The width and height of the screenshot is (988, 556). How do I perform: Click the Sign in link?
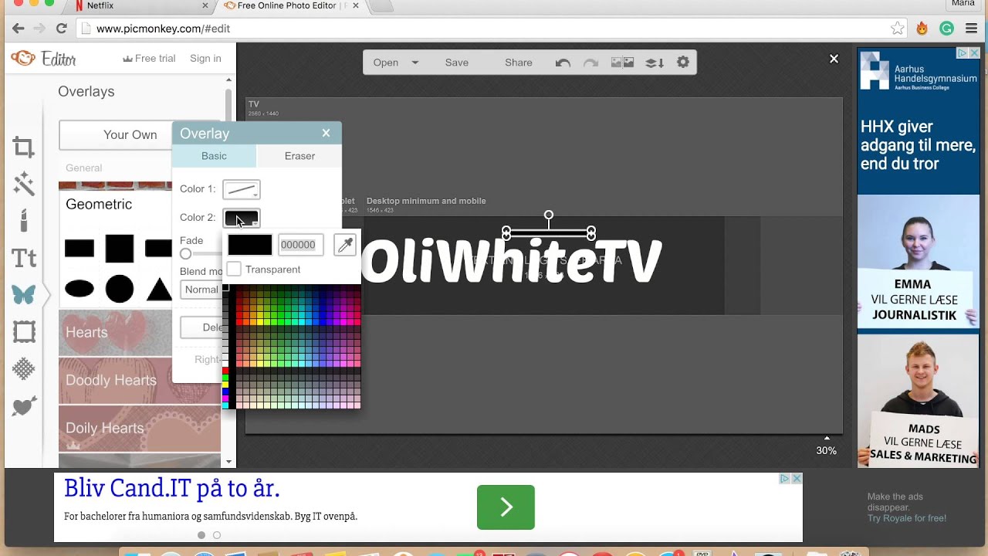point(205,59)
